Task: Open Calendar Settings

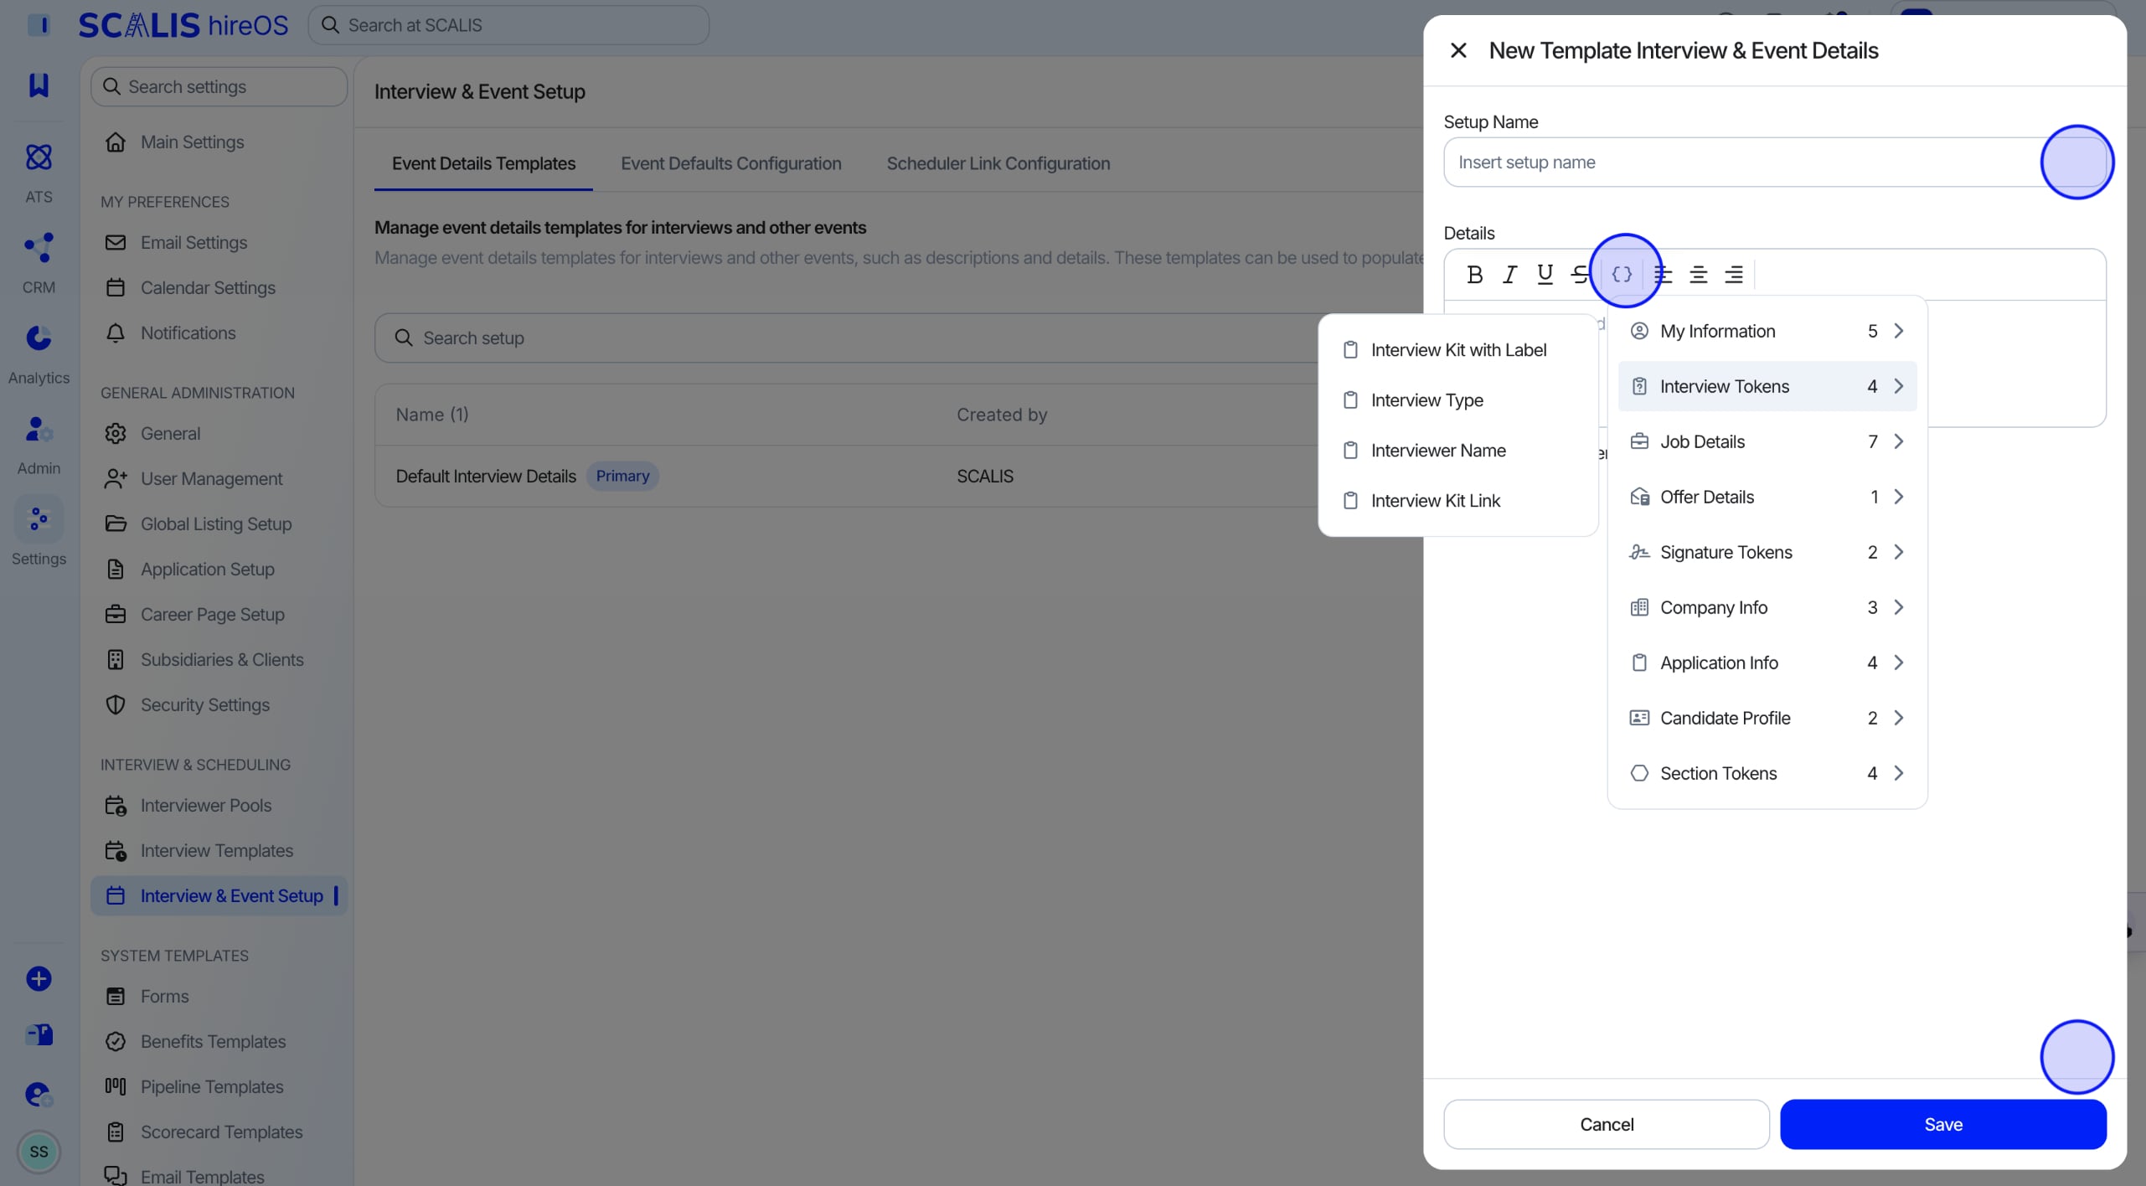Action: (219, 287)
